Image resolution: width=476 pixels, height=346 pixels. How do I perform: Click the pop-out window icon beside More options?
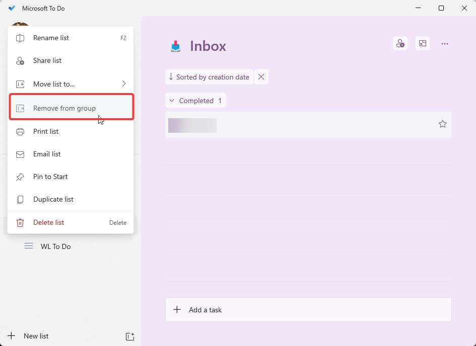(x=423, y=43)
